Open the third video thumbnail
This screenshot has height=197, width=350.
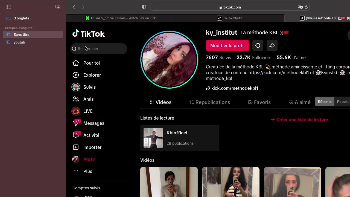pyautogui.click(x=293, y=182)
